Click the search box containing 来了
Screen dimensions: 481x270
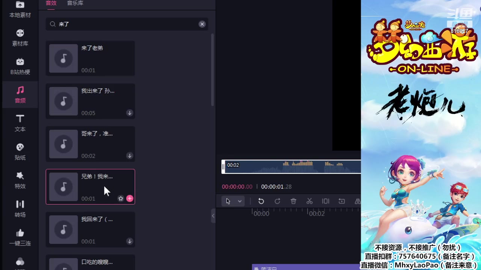pos(127,24)
